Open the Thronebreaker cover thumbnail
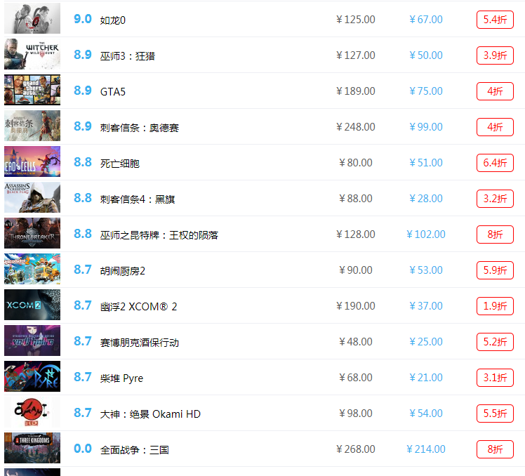 [32, 234]
